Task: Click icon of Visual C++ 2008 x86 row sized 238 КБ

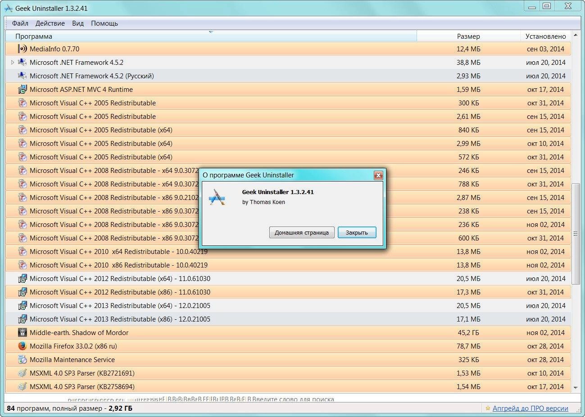Action: pos(22,211)
